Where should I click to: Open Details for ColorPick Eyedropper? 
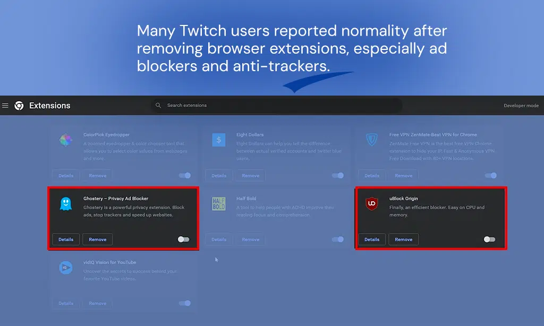66,176
